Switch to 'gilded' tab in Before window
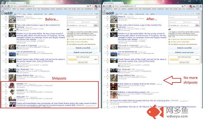The height and width of the screenshot is (126, 203). [51, 14]
